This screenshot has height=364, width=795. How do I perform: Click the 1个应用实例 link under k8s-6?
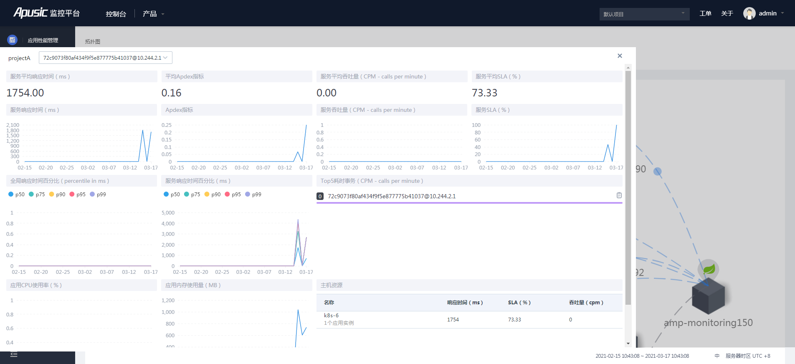click(339, 323)
